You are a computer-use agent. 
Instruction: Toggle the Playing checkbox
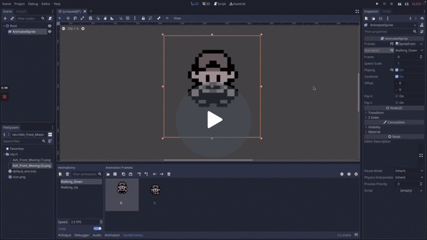(x=397, y=70)
